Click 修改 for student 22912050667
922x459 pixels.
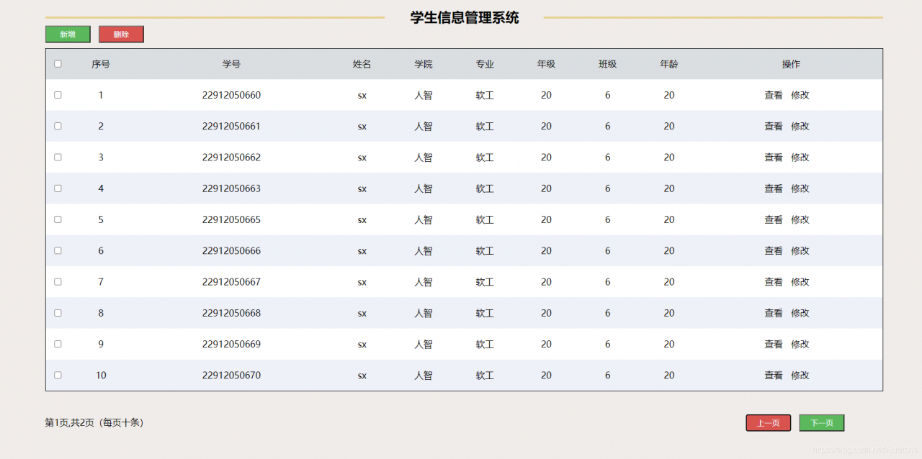point(800,282)
